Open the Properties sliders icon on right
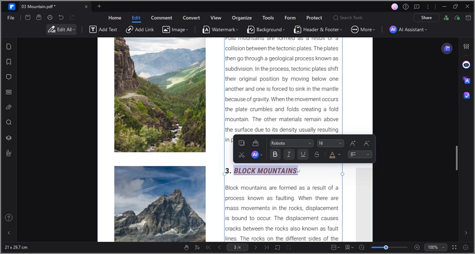This screenshot has height=254, width=475. tap(466, 46)
